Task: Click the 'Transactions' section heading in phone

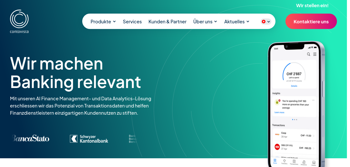Action: [279, 125]
